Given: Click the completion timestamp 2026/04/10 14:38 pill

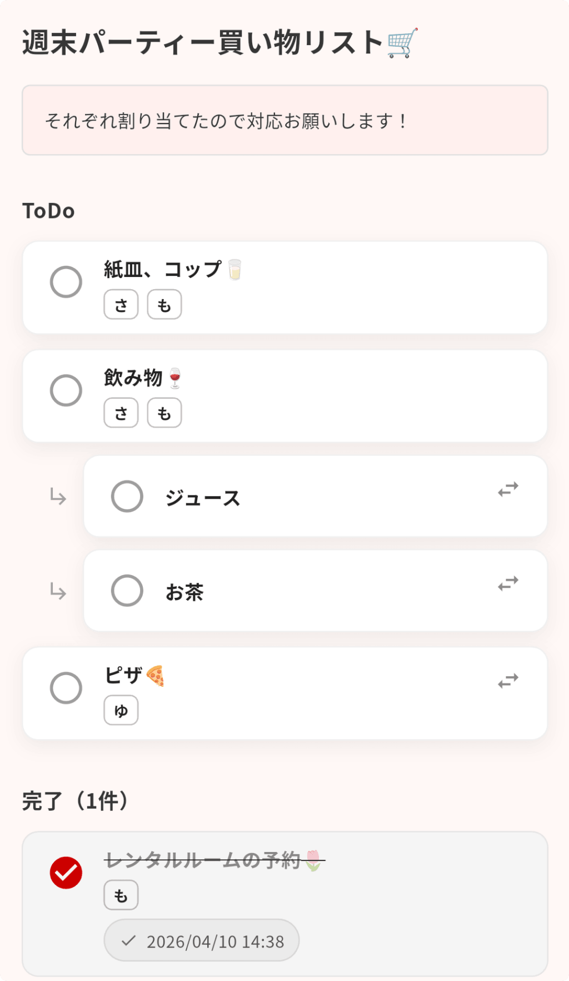Looking at the screenshot, I should click(x=202, y=941).
